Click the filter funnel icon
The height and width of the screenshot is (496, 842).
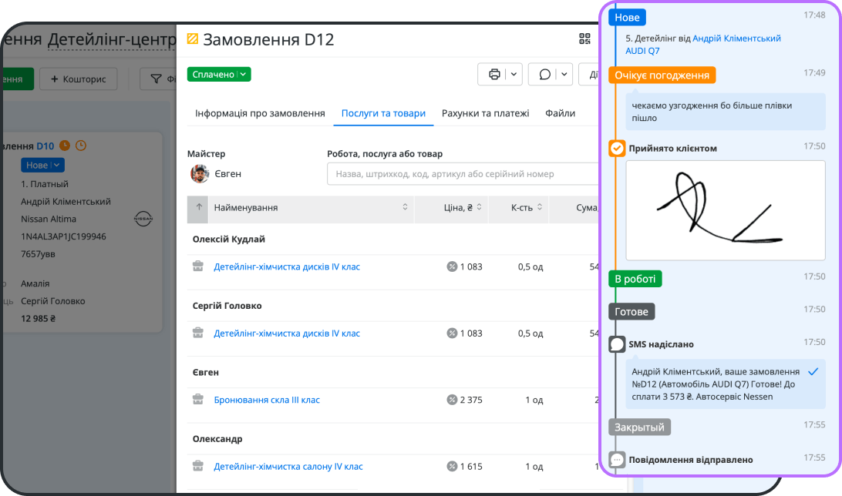point(156,79)
